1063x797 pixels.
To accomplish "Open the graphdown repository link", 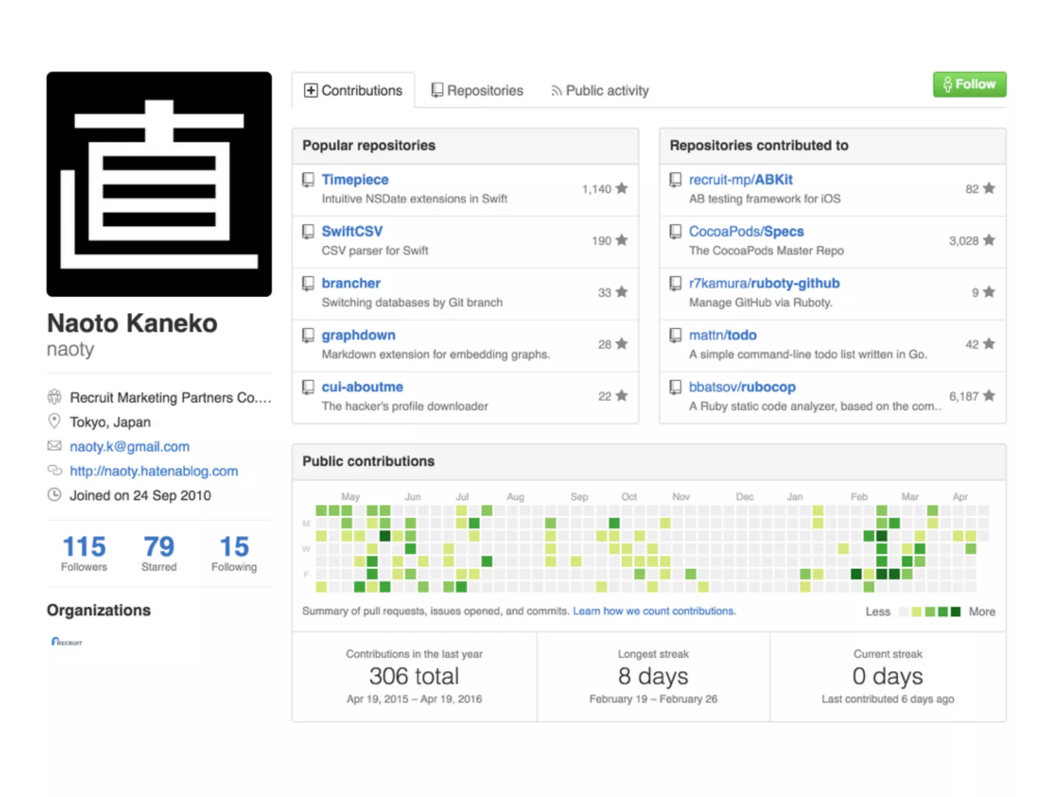I will click(x=358, y=335).
